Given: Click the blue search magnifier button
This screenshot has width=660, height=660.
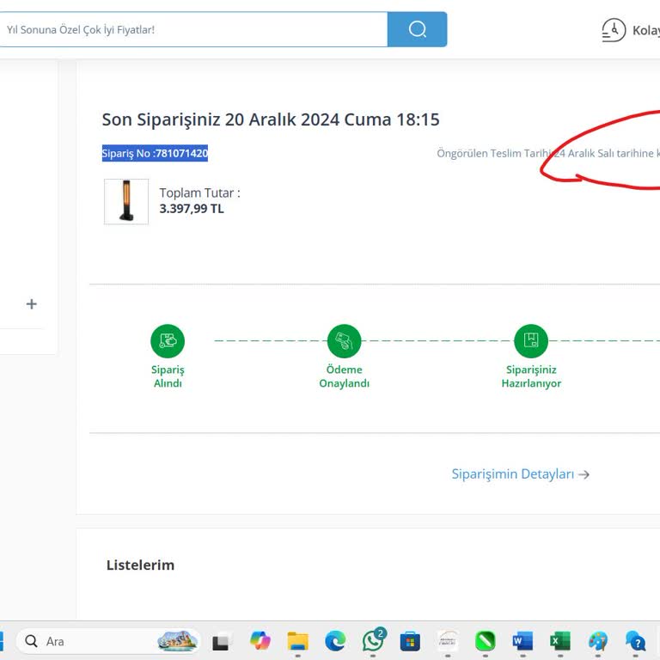Looking at the screenshot, I should click(417, 29).
